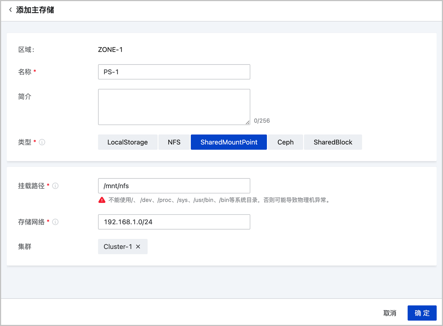This screenshot has width=443, height=326.
Task: Pick the SharedBlock type option
Action: pyautogui.click(x=333, y=142)
